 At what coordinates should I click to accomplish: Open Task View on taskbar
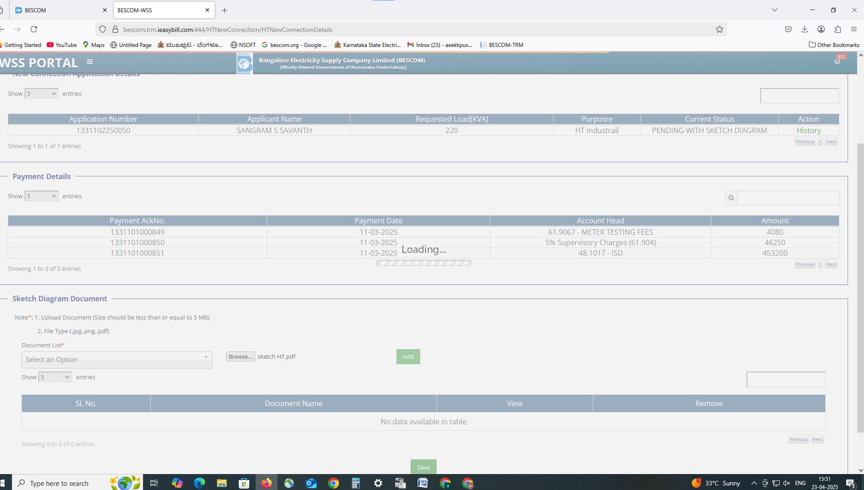(x=154, y=483)
